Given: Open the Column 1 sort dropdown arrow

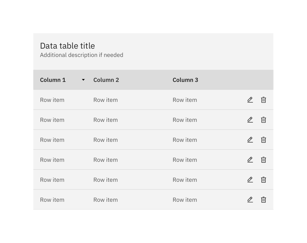Looking at the screenshot, I should click(83, 80).
